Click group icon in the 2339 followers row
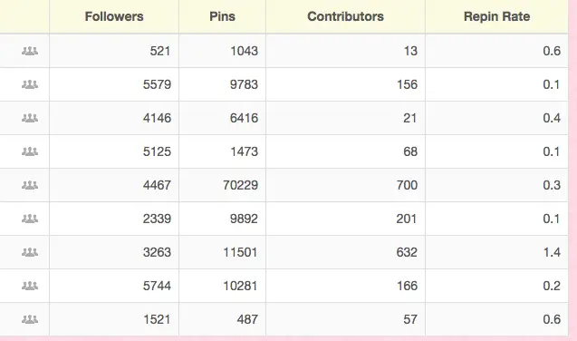This screenshot has height=341, width=577. [x=30, y=219]
